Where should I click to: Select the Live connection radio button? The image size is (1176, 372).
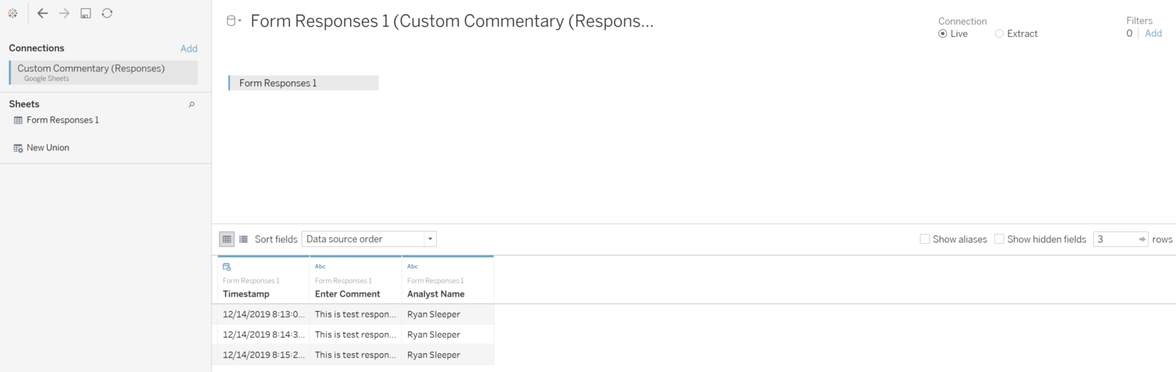(942, 34)
